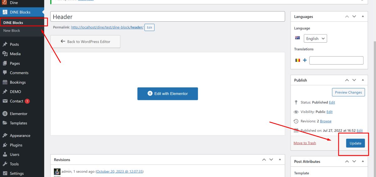
Task: Click the Australian flag language icon
Action: [x=298, y=38]
